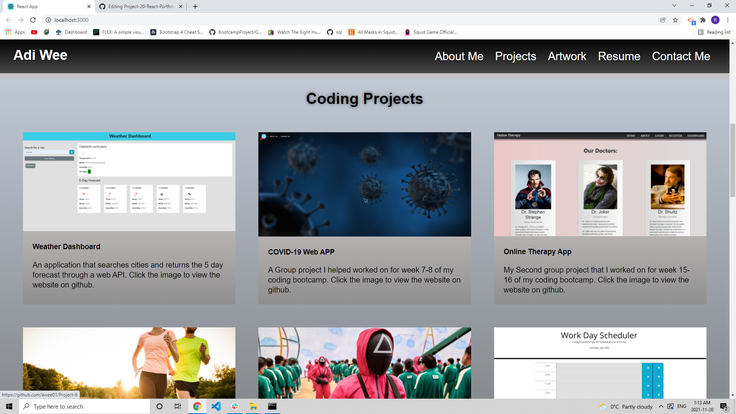Open Visual Studio Code from the taskbar
The width and height of the screenshot is (736, 414).
point(216,406)
